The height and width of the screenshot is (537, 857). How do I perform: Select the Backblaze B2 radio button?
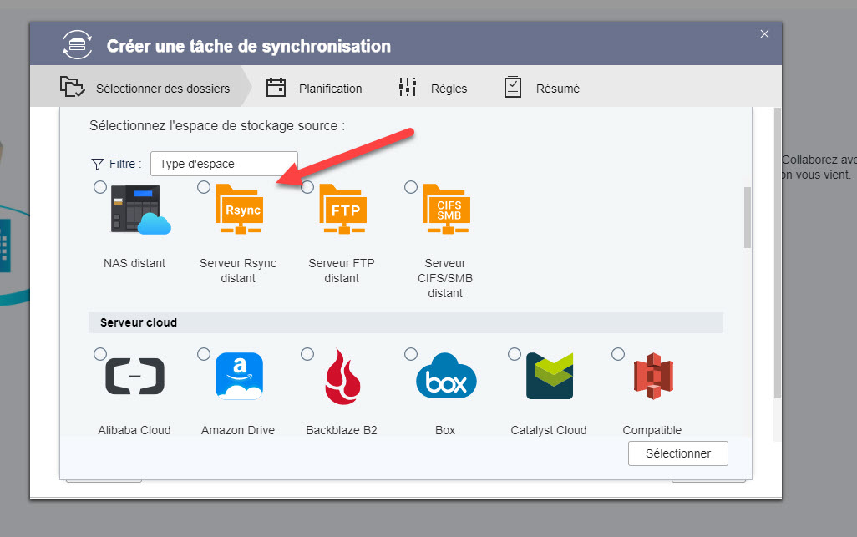pyautogui.click(x=307, y=354)
